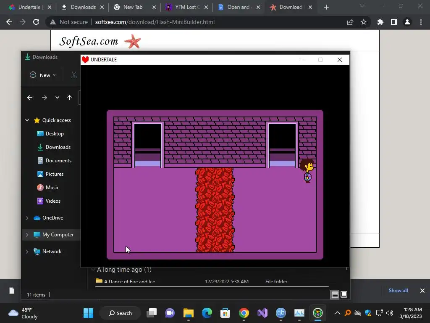Switch File Explorer to large icons view
This screenshot has width=430, height=323.
click(x=344, y=294)
